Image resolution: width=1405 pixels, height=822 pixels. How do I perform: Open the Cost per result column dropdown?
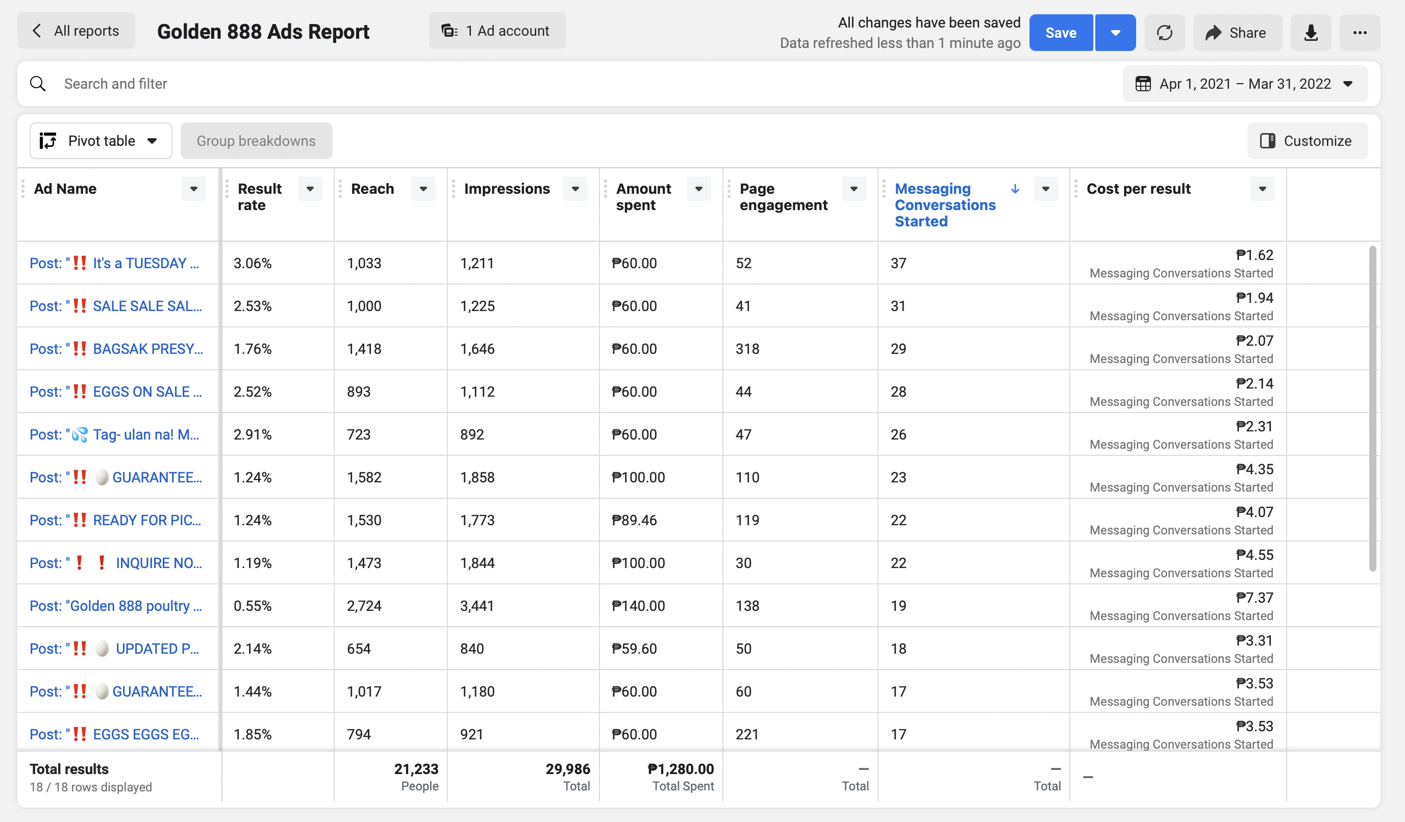tap(1262, 189)
